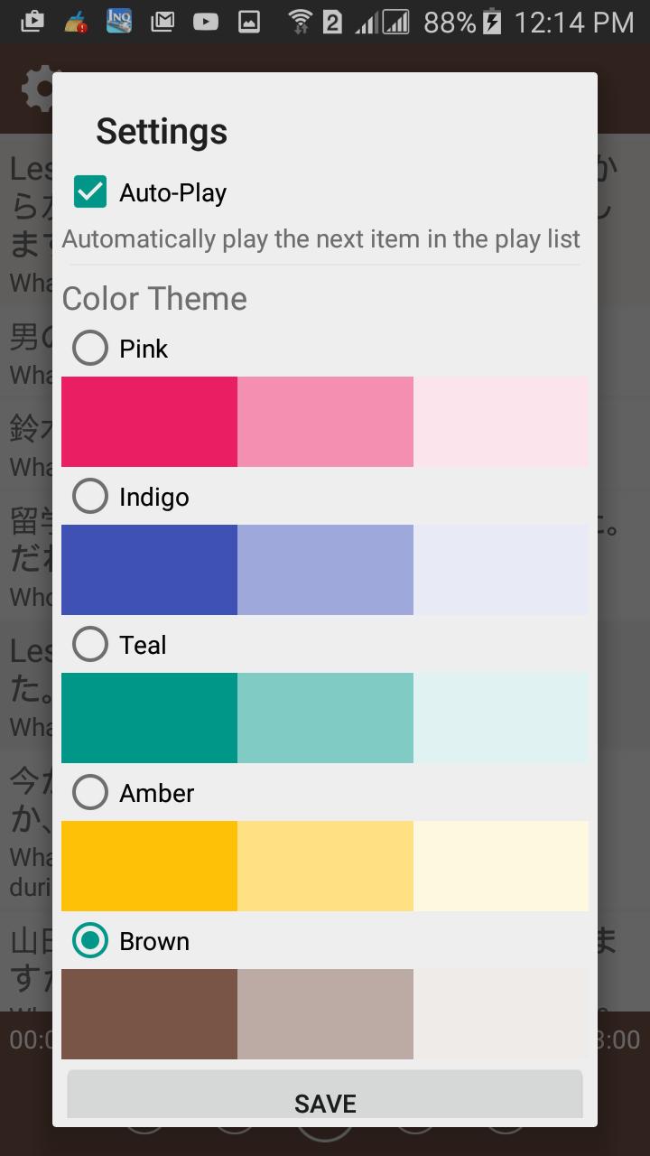Image resolution: width=650 pixels, height=1156 pixels.
Task: Open the Gmail notification icon in status bar
Action: pyautogui.click(x=162, y=21)
